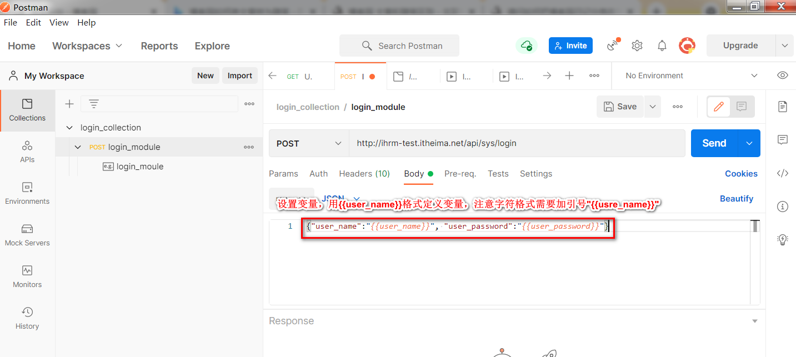Change the POST method dropdown
The height and width of the screenshot is (357, 796).
309,143
